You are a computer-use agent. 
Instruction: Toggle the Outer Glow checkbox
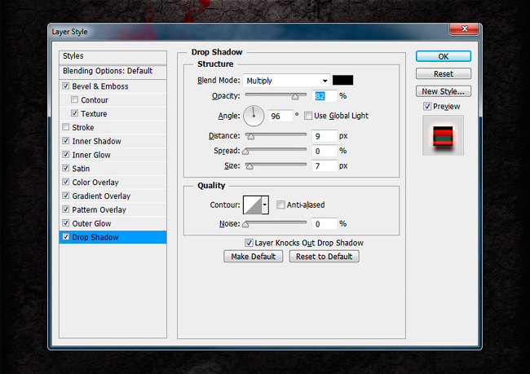(x=66, y=223)
